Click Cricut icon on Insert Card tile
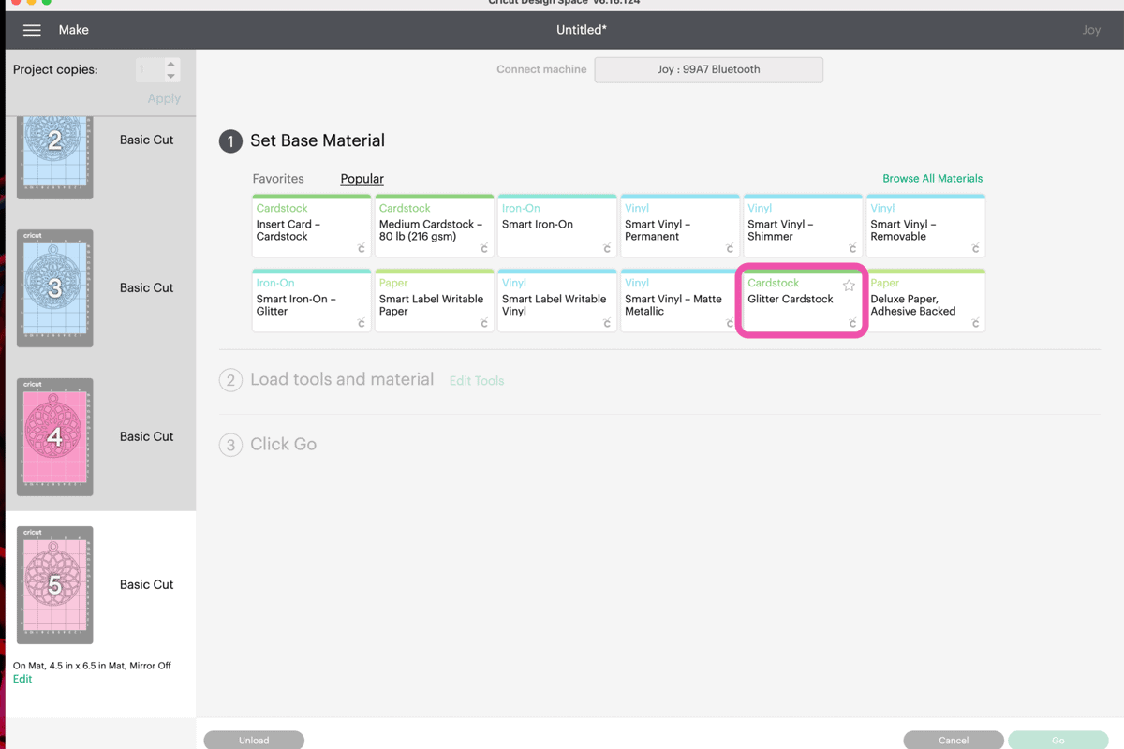 pos(361,248)
